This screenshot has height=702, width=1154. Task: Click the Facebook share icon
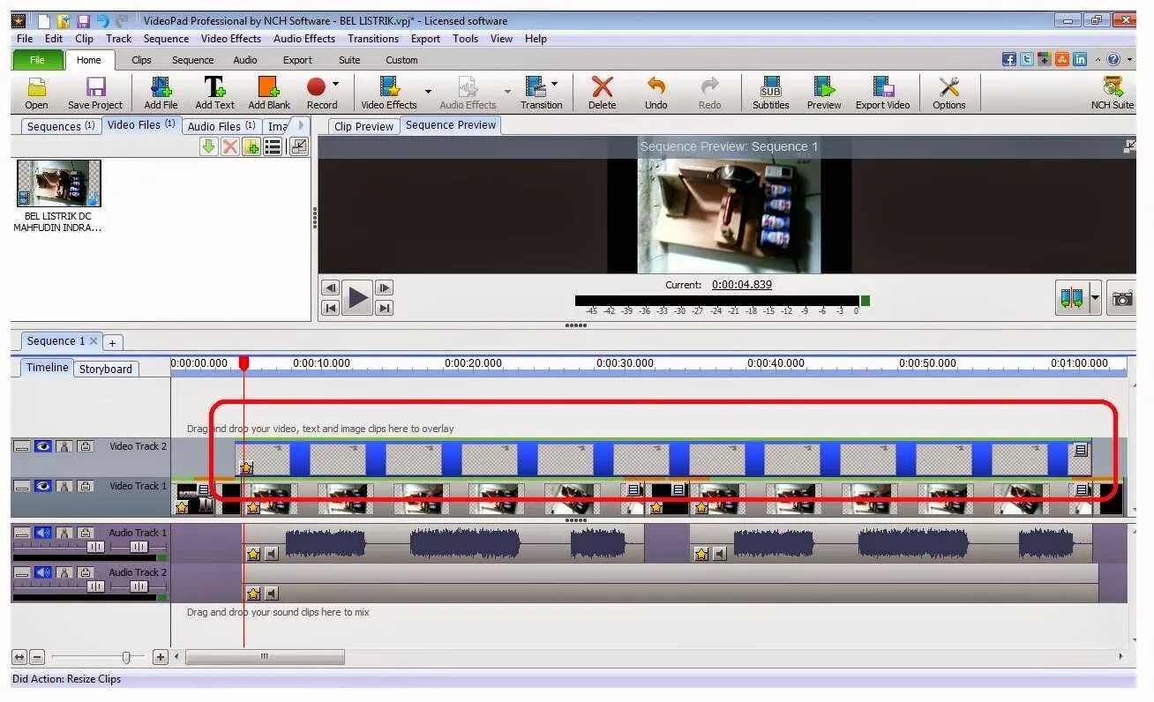(1009, 59)
